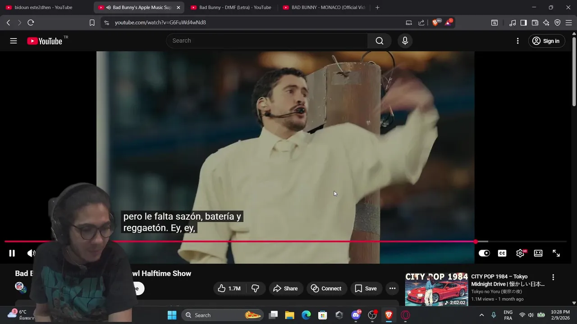Viewport: 577px width, 324px height.
Task: Toggle closed captions on the player
Action: tap(502, 253)
